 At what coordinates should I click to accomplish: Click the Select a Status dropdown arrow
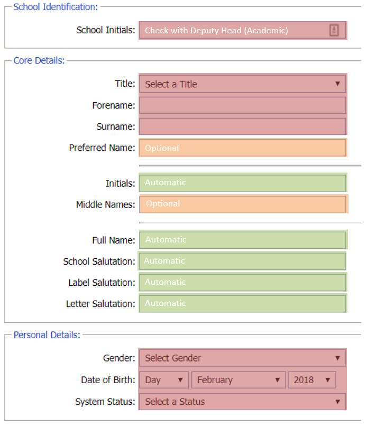tap(337, 401)
